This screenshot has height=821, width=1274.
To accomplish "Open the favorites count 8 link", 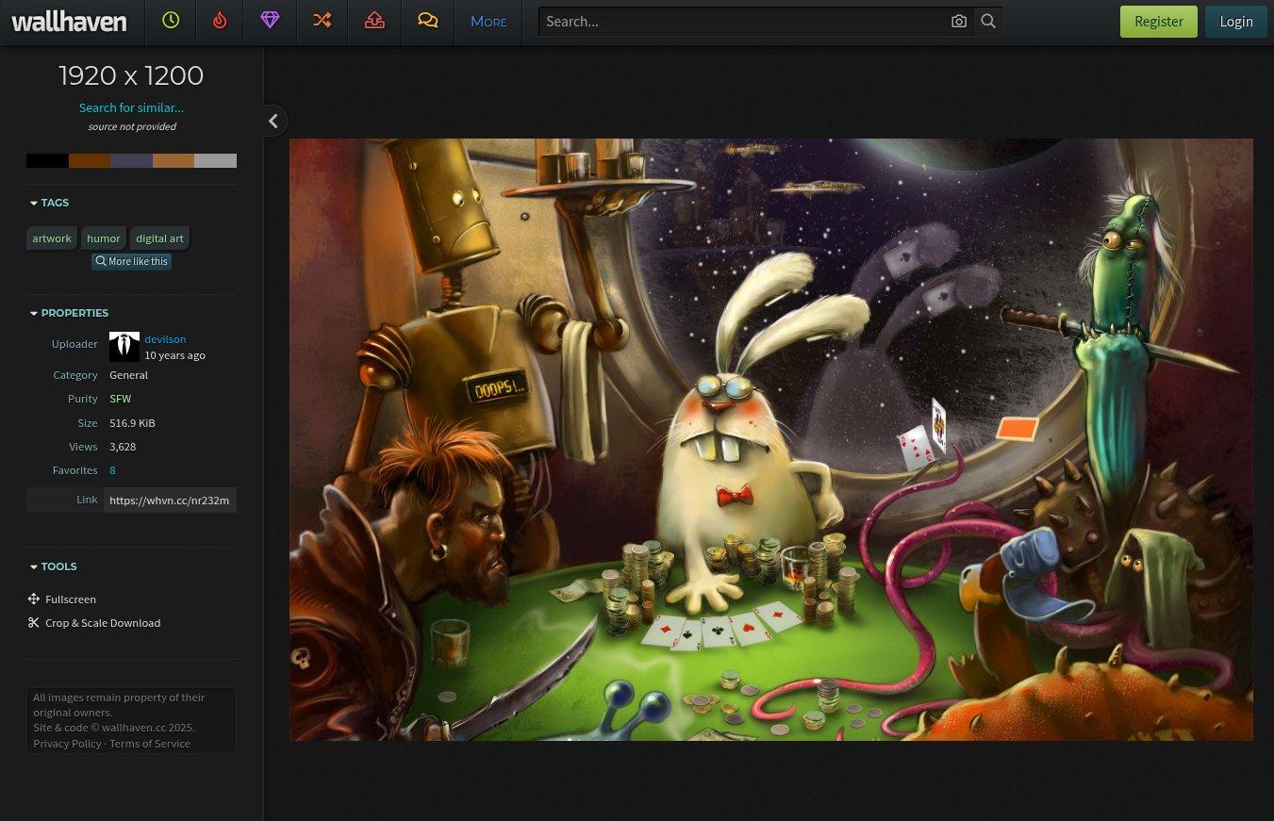I will pyautogui.click(x=112, y=470).
